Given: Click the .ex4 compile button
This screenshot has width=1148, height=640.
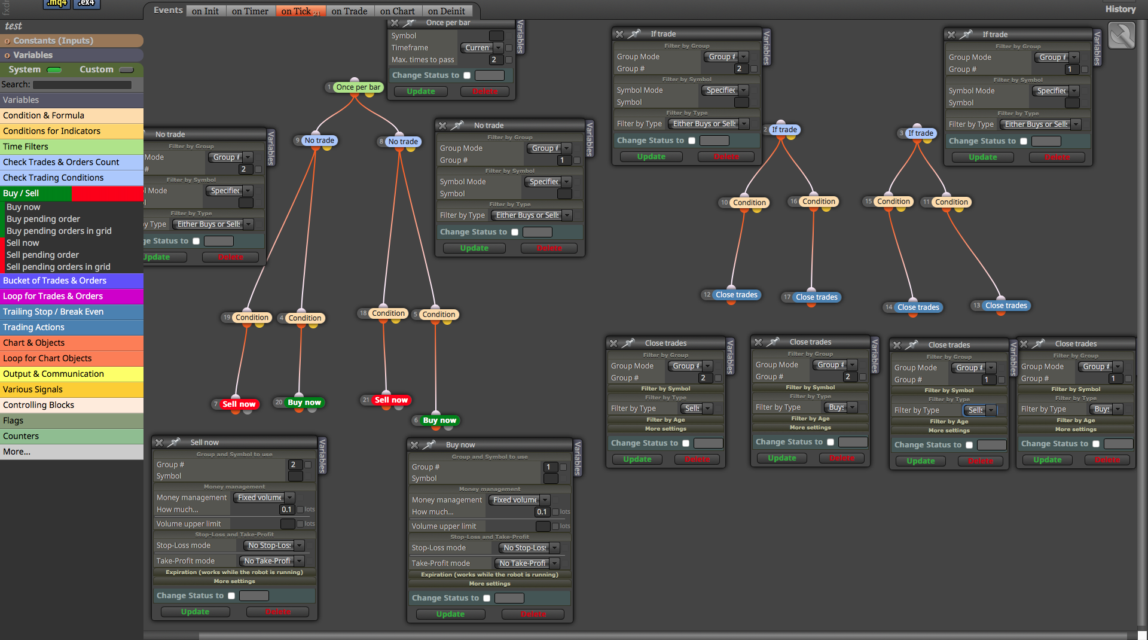Looking at the screenshot, I should [x=87, y=4].
